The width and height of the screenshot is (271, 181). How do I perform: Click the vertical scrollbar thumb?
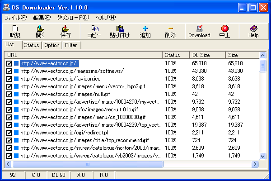click(x=263, y=66)
